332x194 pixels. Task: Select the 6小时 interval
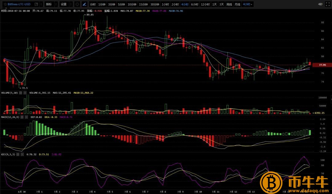pyautogui.click(x=195, y=4)
